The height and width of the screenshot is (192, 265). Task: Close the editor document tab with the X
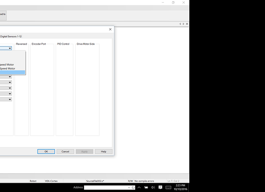[187, 24]
